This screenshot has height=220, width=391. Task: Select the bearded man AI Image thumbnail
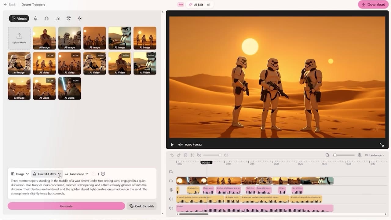(x=44, y=38)
